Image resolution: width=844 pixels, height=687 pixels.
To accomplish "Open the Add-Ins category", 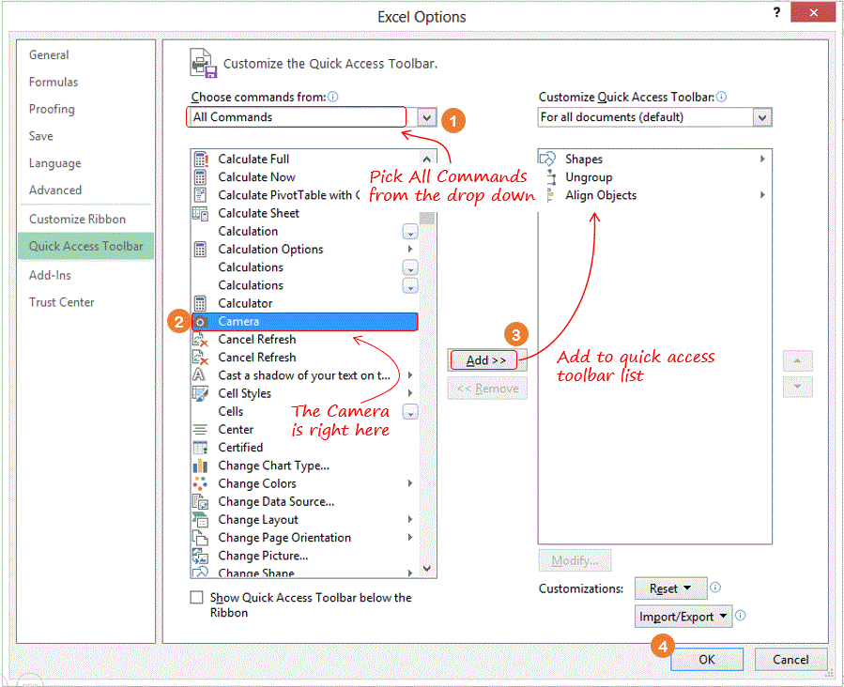I will pyautogui.click(x=50, y=275).
